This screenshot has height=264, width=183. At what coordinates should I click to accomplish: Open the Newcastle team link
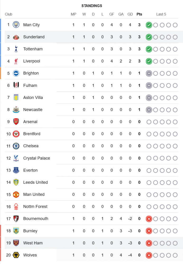click(x=33, y=110)
